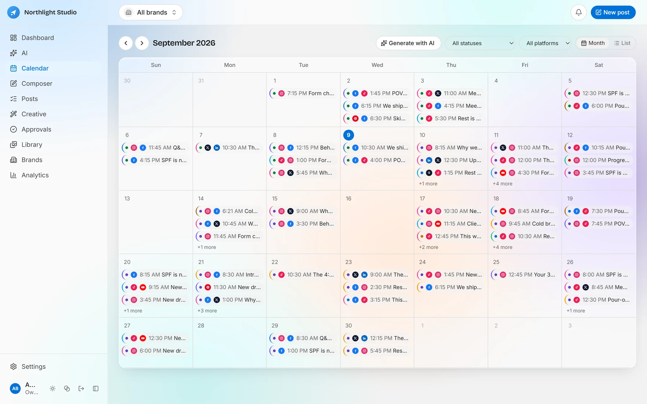This screenshot has height=404, width=647.
Task: Open Library in sidebar
Action: (x=54, y=145)
